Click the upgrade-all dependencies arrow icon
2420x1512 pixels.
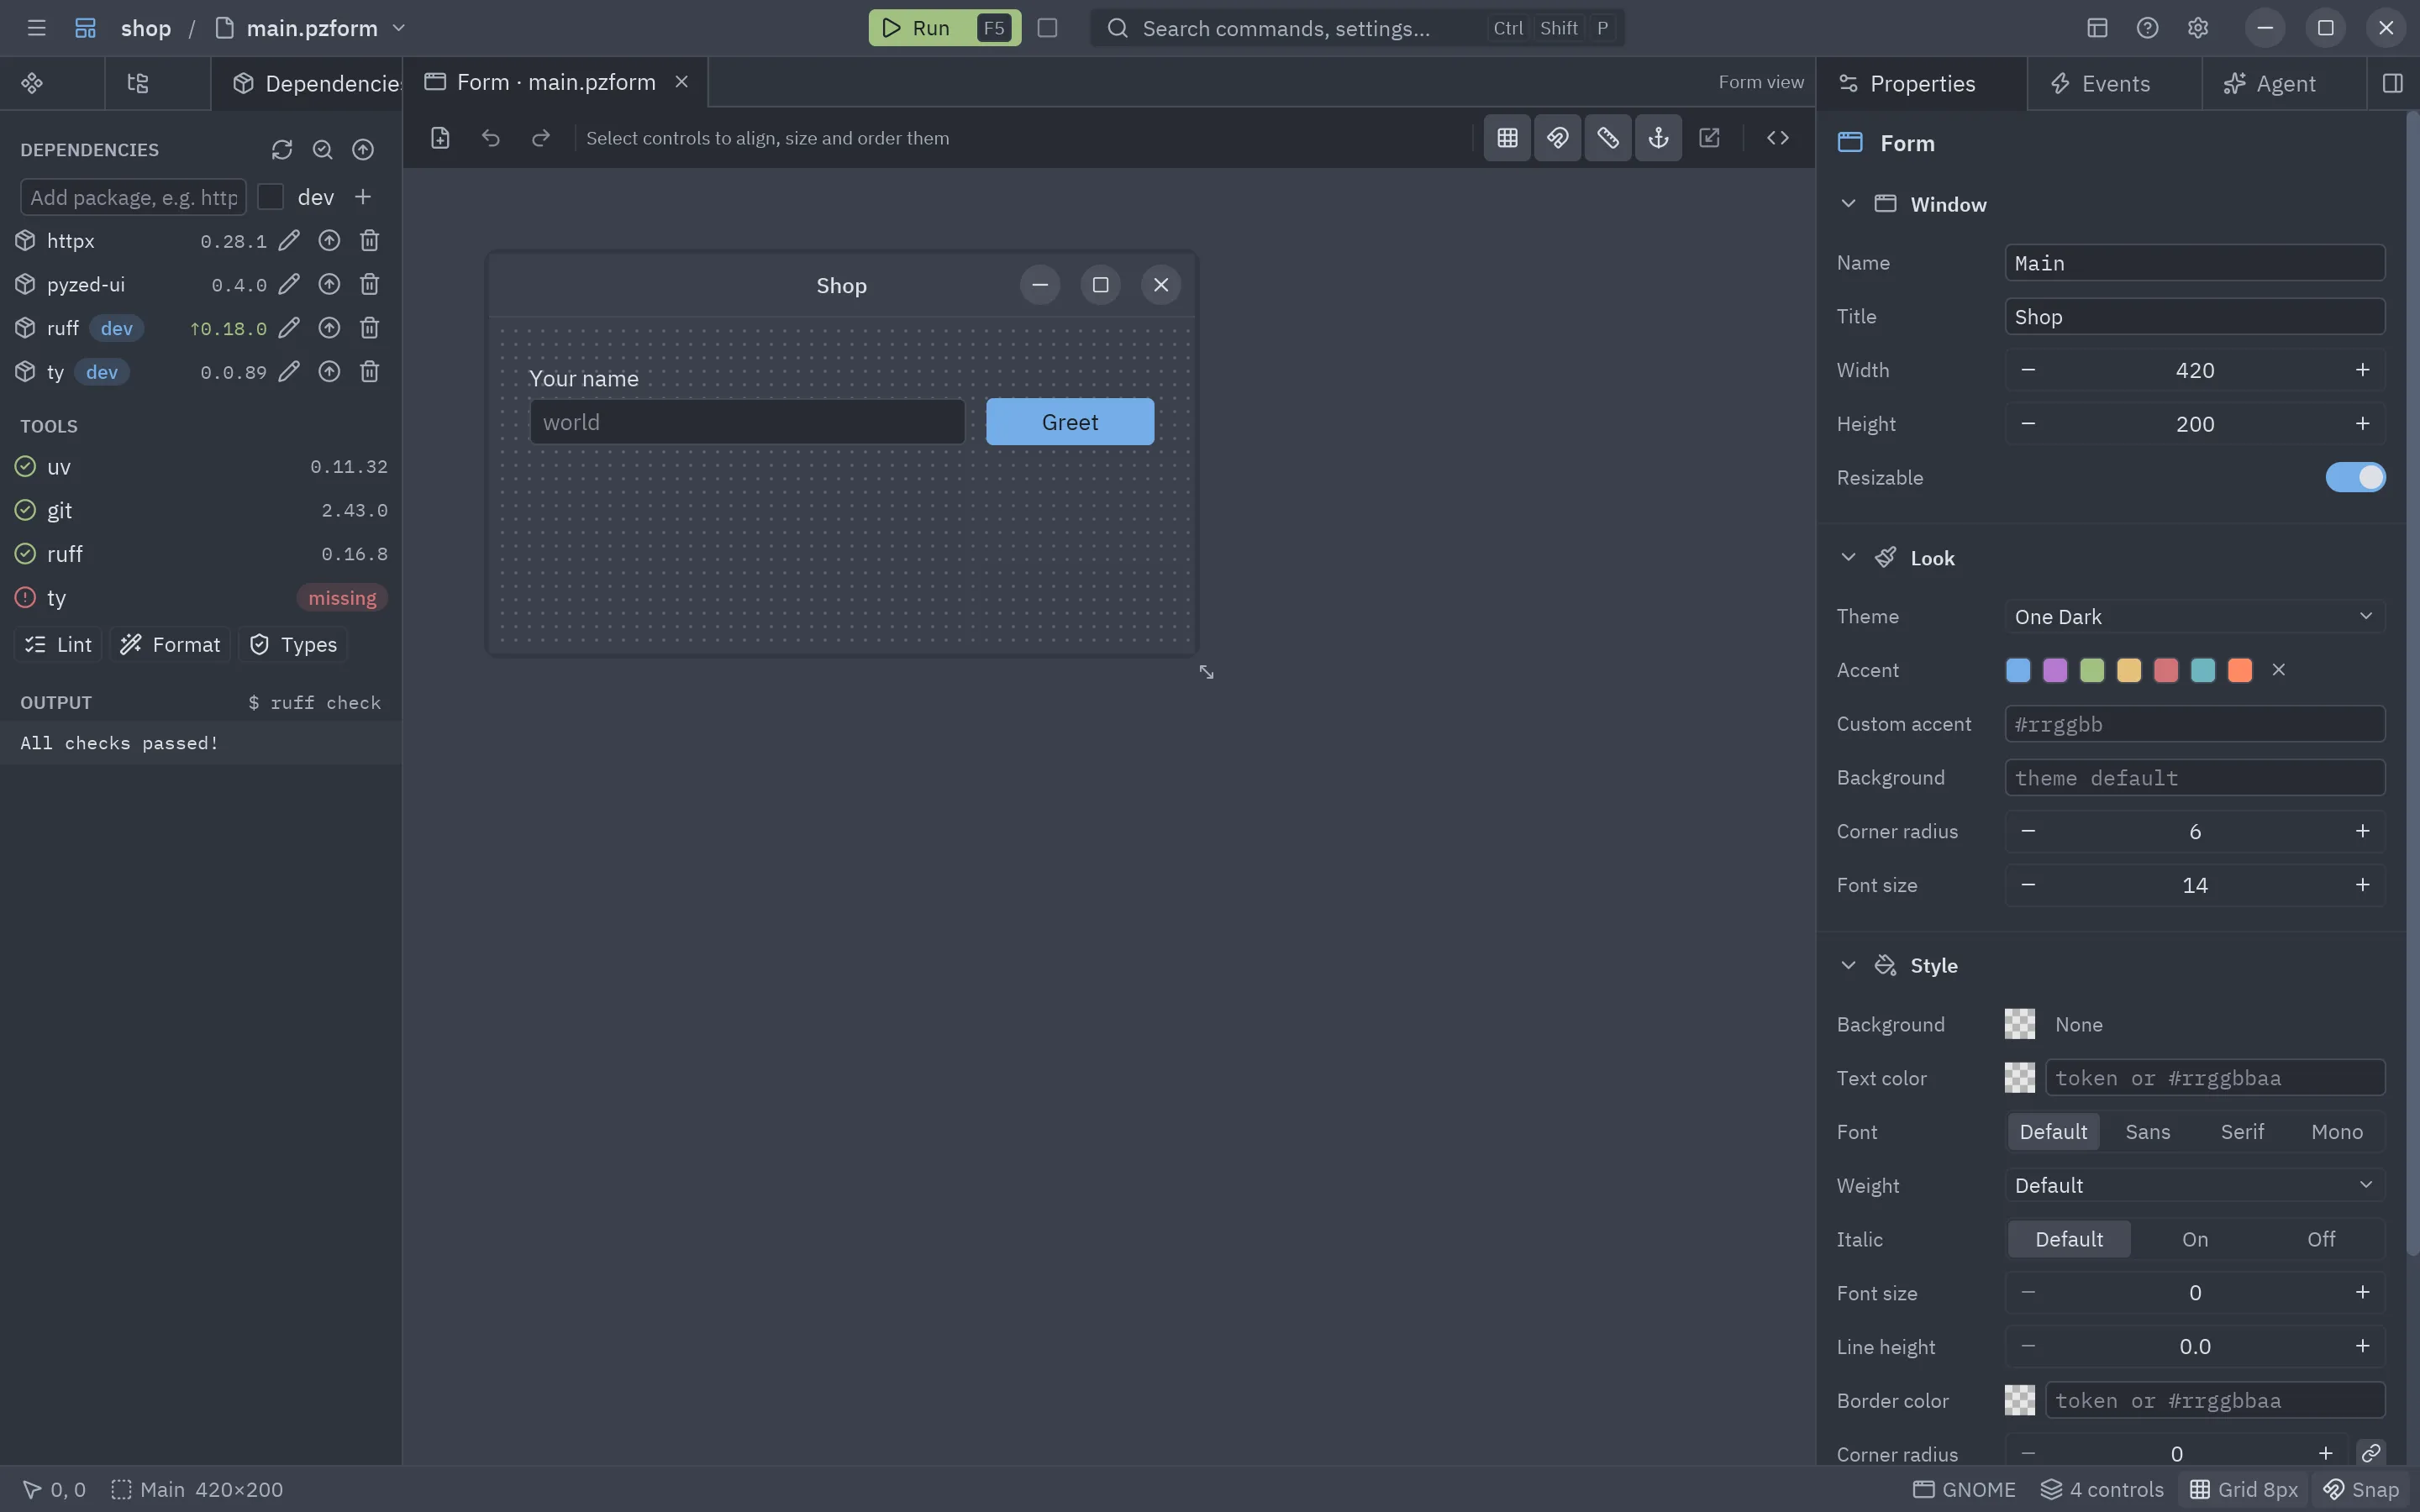tap(363, 149)
